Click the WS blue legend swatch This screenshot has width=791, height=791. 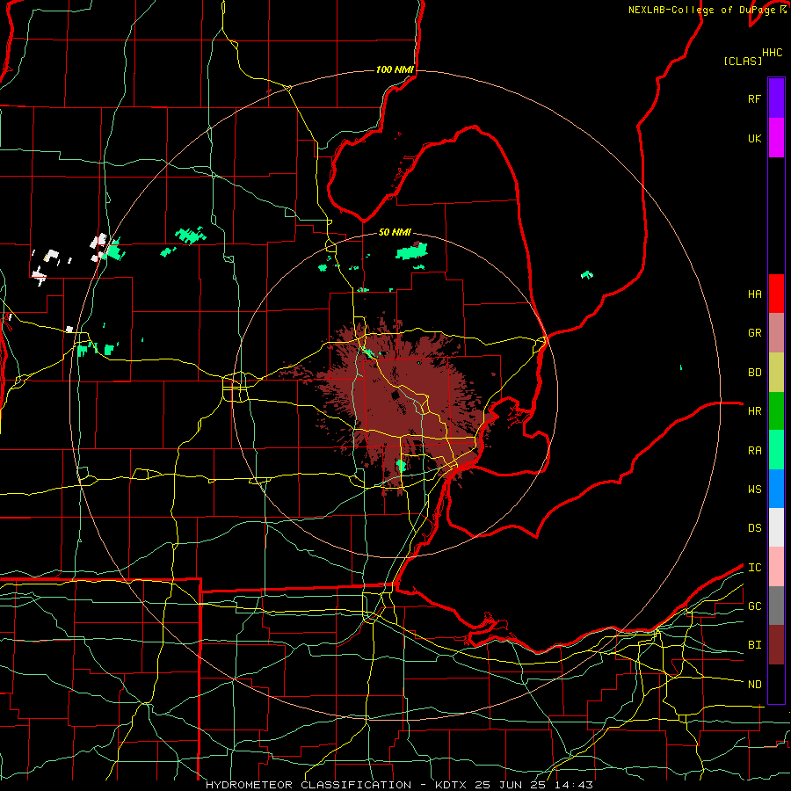point(776,489)
